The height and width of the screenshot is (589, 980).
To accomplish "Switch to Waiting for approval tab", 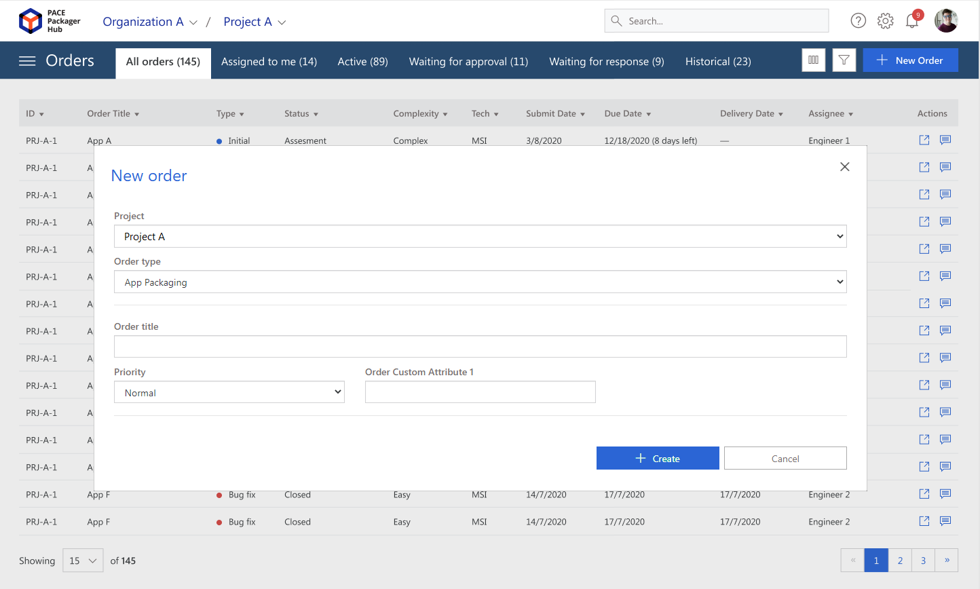I will [468, 62].
